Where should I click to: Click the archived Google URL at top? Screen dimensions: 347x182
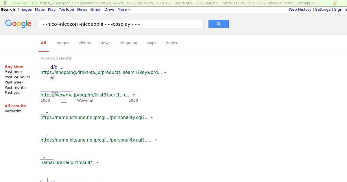coord(179,3)
